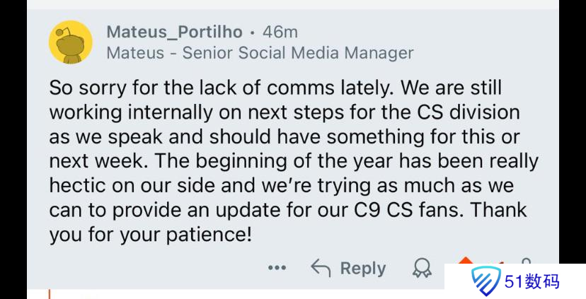Open the more options ellipsis menu
Image resolution: width=586 pixels, height=299 pixels.
coord(277,269)
